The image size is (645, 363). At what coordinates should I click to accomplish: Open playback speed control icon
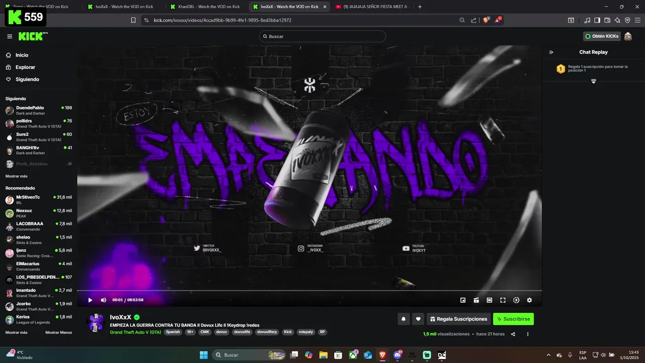coord(516,300)
